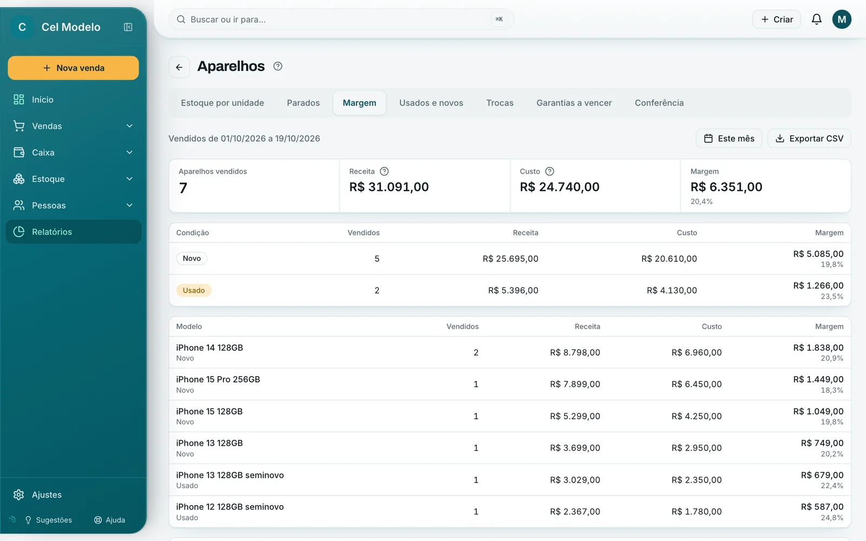Select the active Margem tab
The image size is (866, 541).
pos(359,103)
